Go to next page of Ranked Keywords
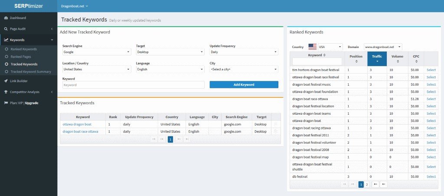The height and width of the screenshot is (196, 444). click(x=375, y=184)
